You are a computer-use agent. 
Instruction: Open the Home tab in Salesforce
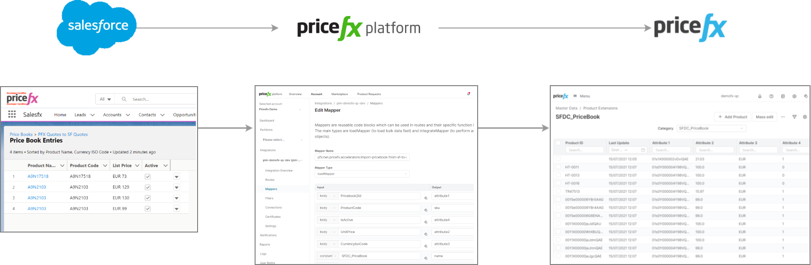point(60,115)
